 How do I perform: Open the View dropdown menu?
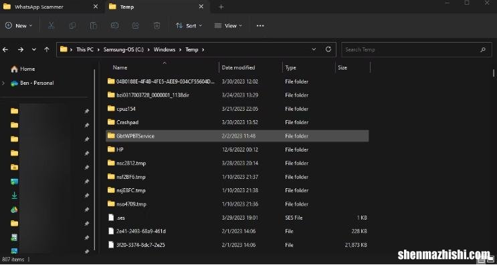click(x=228, y=25)
